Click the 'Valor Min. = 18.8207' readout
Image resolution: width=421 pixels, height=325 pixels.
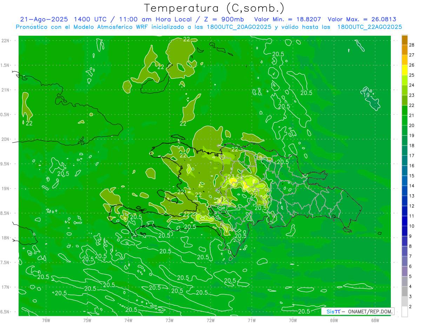288,19
